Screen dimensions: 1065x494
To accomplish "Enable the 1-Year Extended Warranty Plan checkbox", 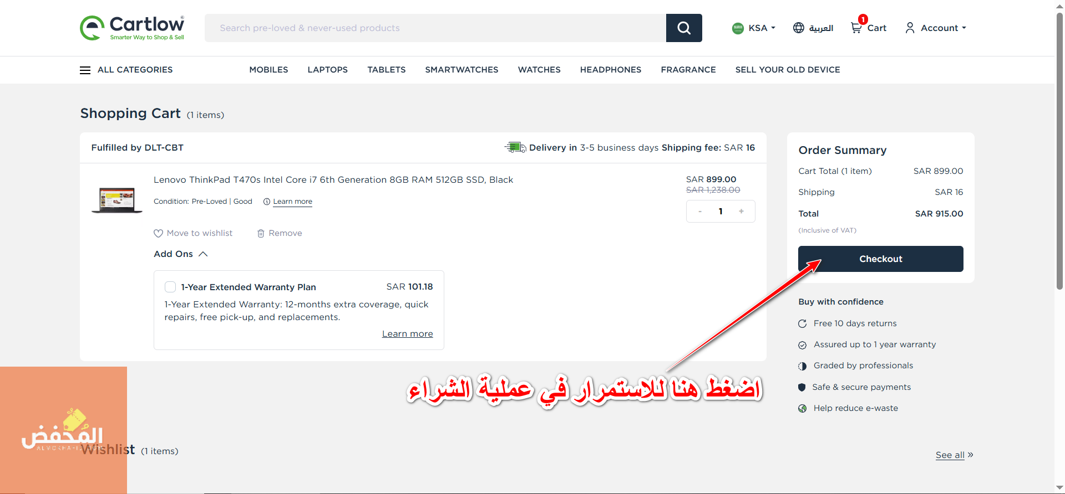I will [170, 287].
